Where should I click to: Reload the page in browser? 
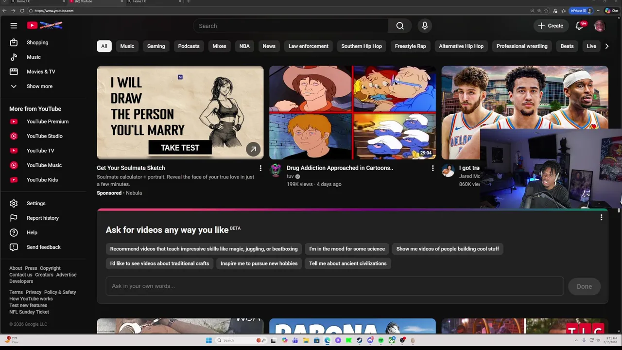(x=21, y=11)
